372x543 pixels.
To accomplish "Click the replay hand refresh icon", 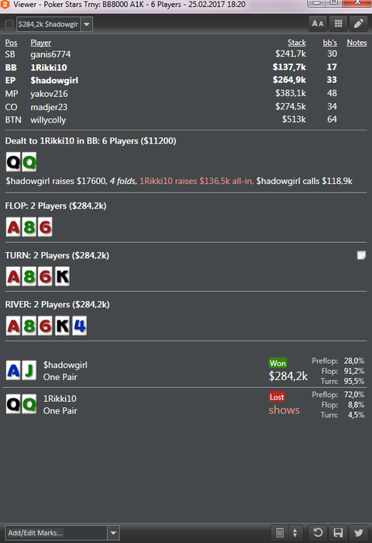I will [318, 533].
